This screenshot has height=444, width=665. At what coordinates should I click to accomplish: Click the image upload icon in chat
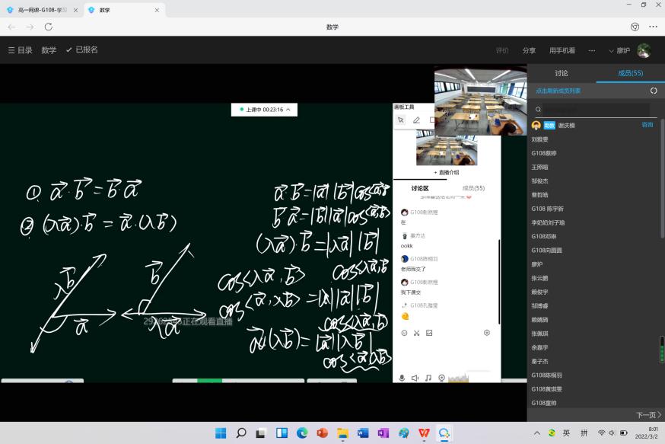tap(429, 333)
